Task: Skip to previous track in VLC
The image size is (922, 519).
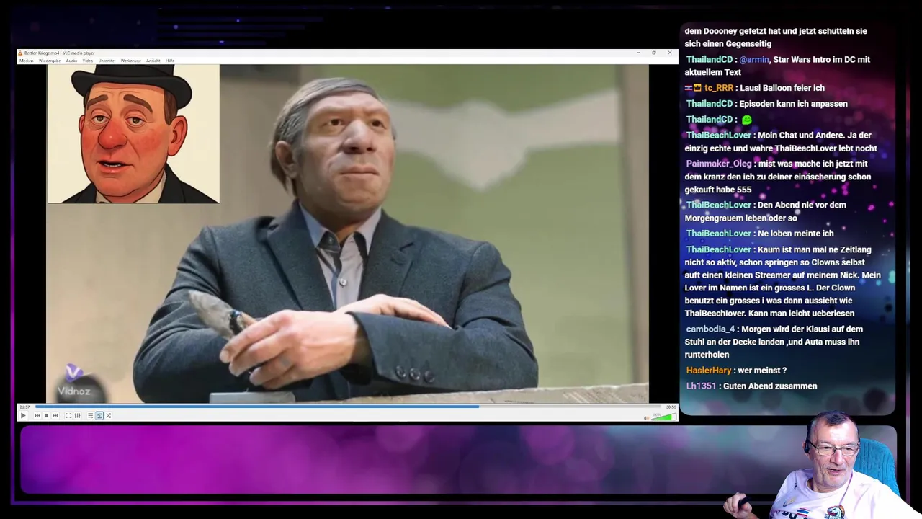Action: [37, 415]
